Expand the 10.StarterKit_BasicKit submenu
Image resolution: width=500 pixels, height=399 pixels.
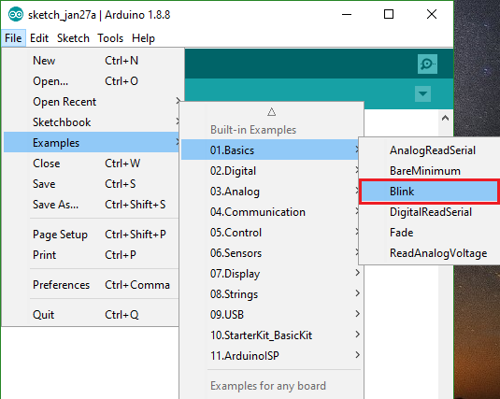click(x=271, y=335)
